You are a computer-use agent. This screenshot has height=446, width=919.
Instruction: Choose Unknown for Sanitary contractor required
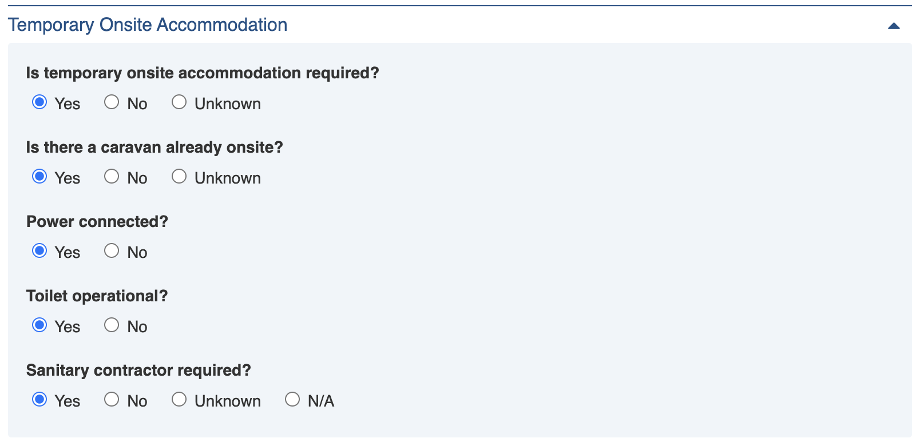point(179,400)
